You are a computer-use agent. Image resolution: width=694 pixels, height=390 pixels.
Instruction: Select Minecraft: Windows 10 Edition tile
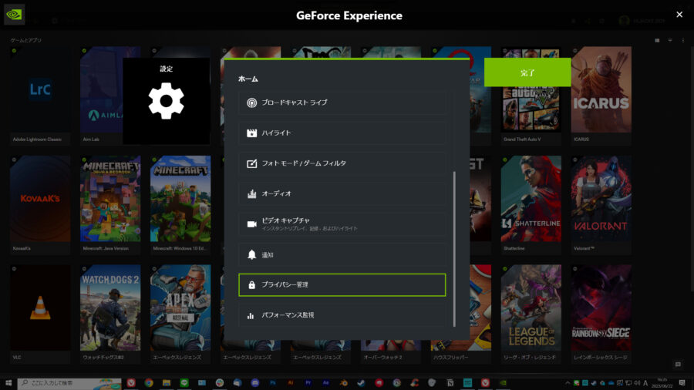tap(180, 204)
